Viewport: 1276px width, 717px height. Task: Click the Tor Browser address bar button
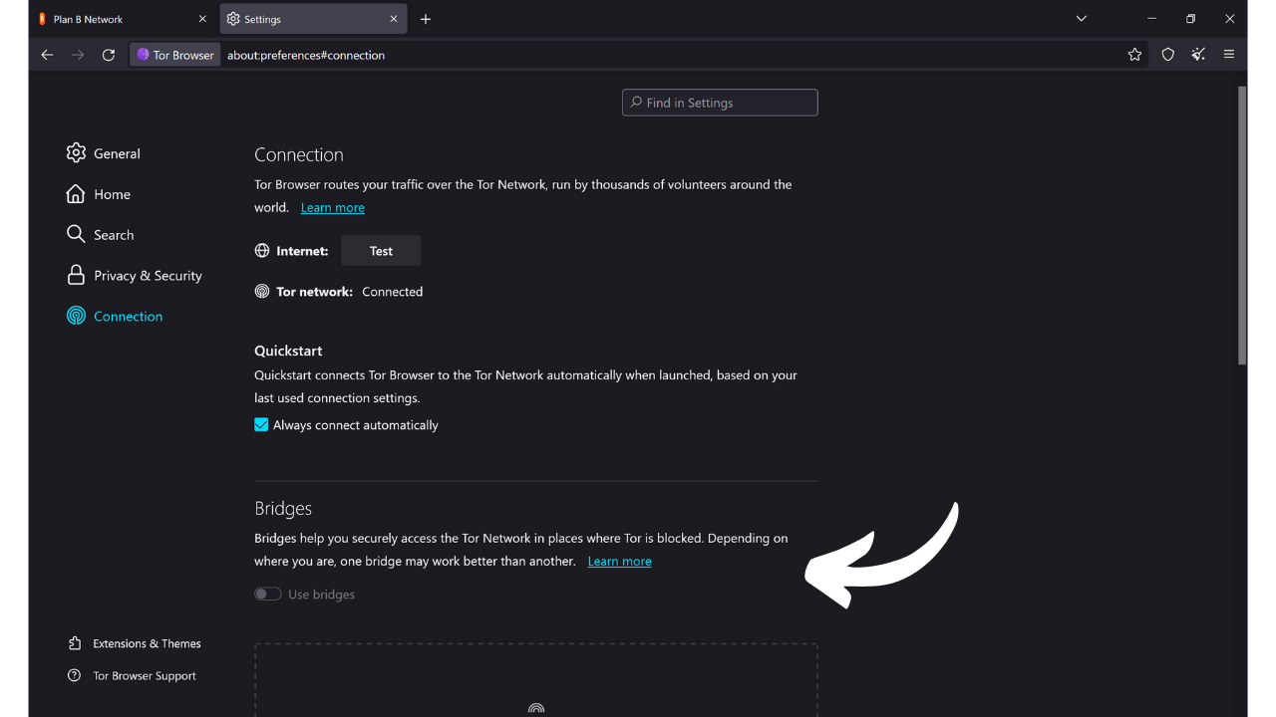[173, 55]
